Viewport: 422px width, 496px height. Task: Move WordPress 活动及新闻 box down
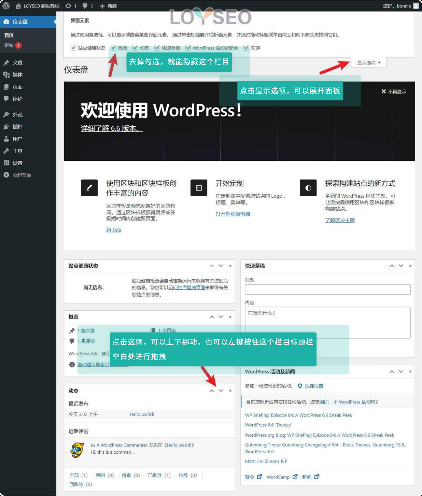pos(401,372)
